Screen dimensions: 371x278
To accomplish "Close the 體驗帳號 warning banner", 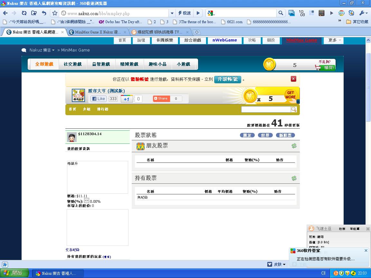I will coord(293,79).
